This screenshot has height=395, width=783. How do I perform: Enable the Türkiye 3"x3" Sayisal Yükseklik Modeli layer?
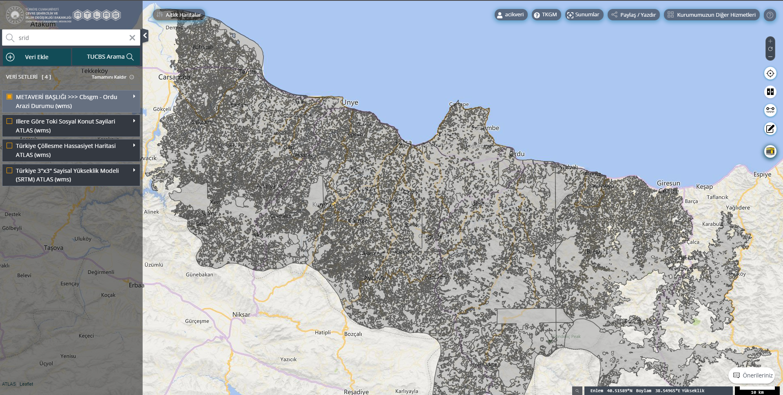tap(9, 170)
